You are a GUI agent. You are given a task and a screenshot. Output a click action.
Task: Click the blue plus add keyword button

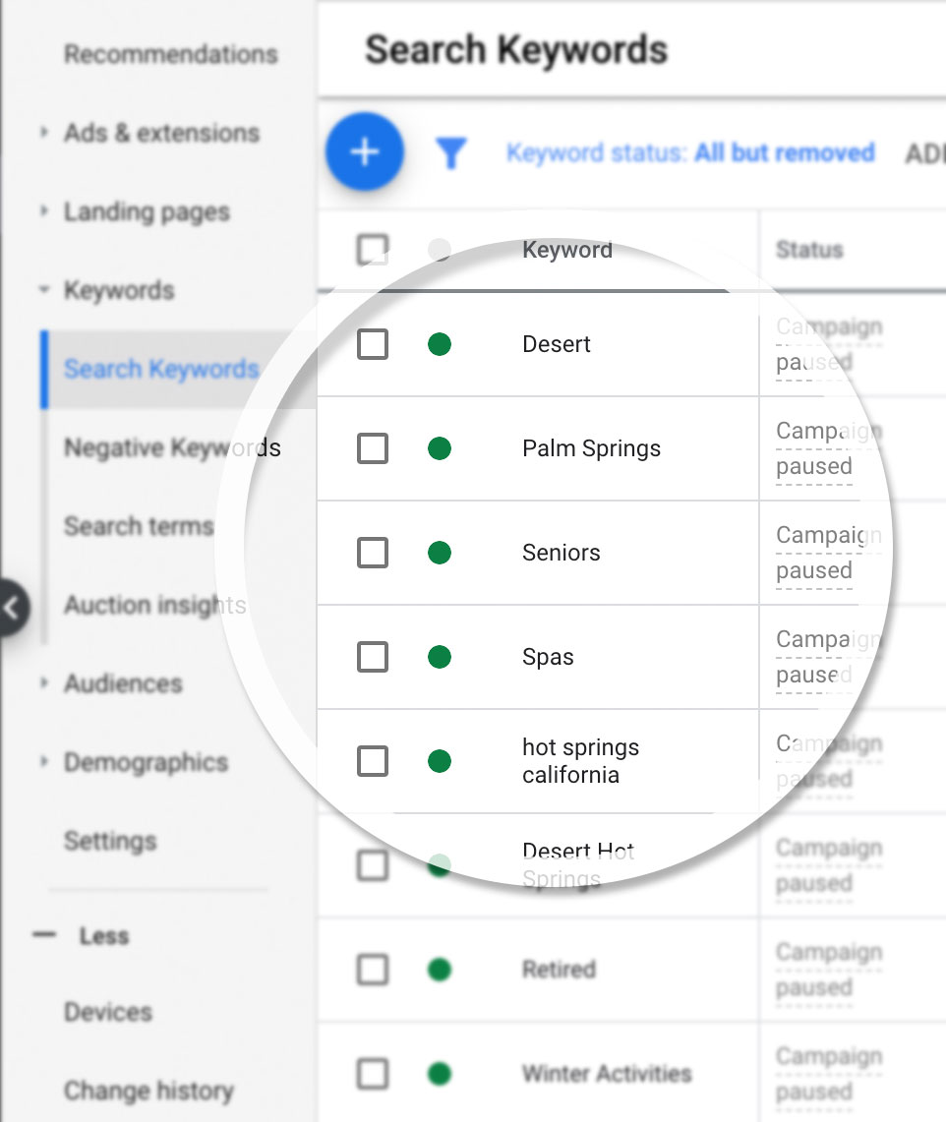(x=364, y=151)
